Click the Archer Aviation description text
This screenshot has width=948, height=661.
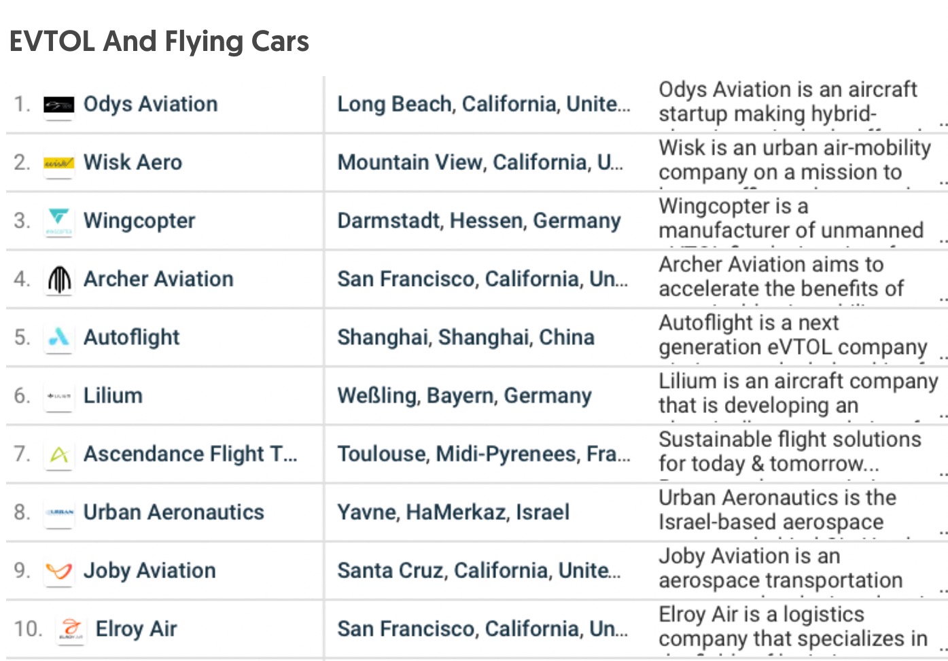(781, 277)
